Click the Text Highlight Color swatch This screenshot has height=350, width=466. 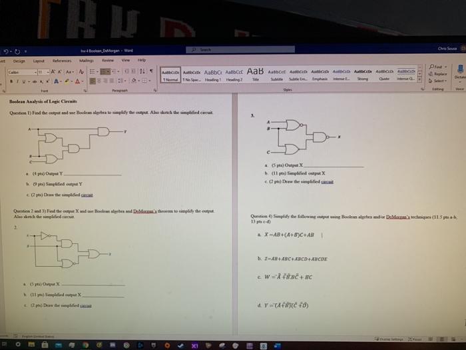point(67,81)
